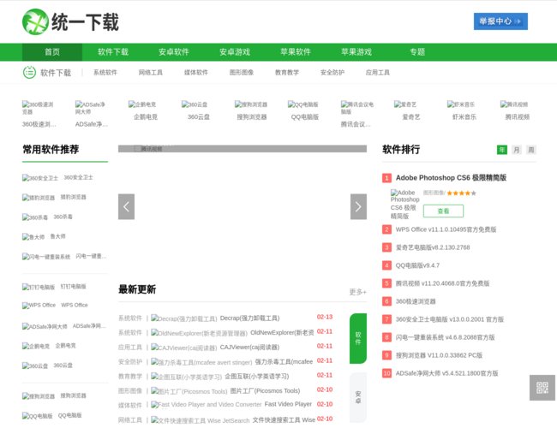557x428 pixels.
Task: Click the 企鹅电竞 app icon in top row
Action: [x=142, y=104]
